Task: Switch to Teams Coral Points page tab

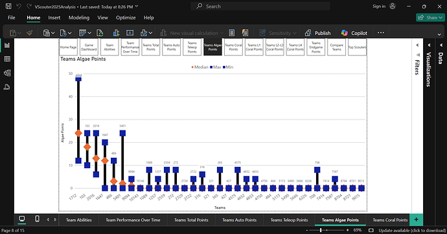Action: (390, 220)
